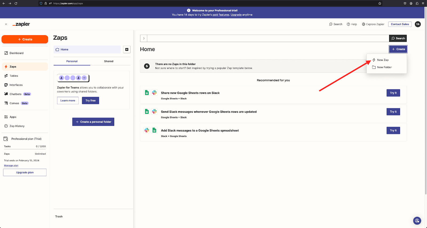
Task: Click the lightning icon in empty folder notice
Action: click(x=147, y=66)
